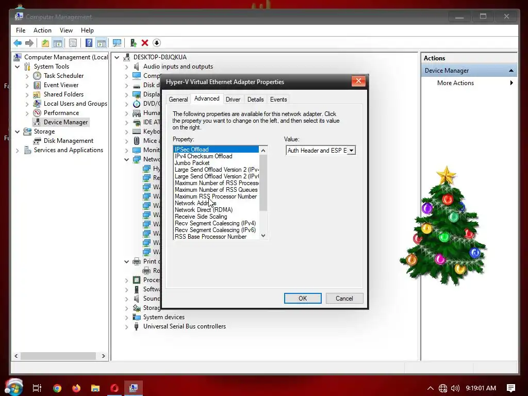Toggle Show/Hide Action Pane toolbar icon
Screen dimensions: 528x396
[102, 43]
